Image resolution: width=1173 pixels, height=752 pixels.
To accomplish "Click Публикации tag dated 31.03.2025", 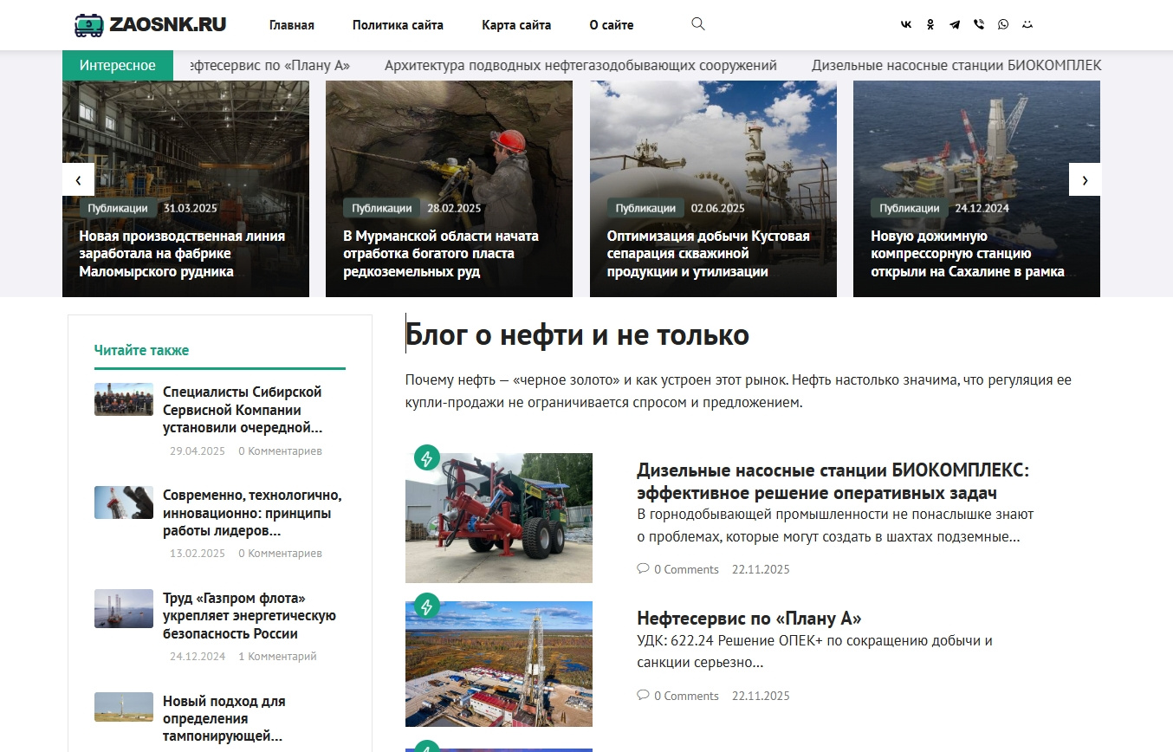I will click(x=118, y=208).
